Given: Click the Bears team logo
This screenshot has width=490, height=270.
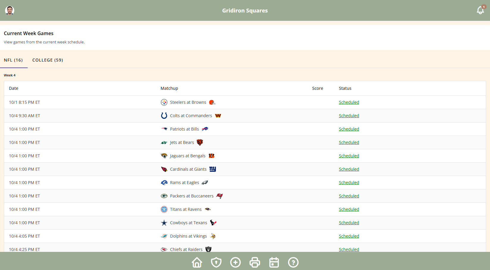Looking at the screenshot, I should click(x=200, y=142).
